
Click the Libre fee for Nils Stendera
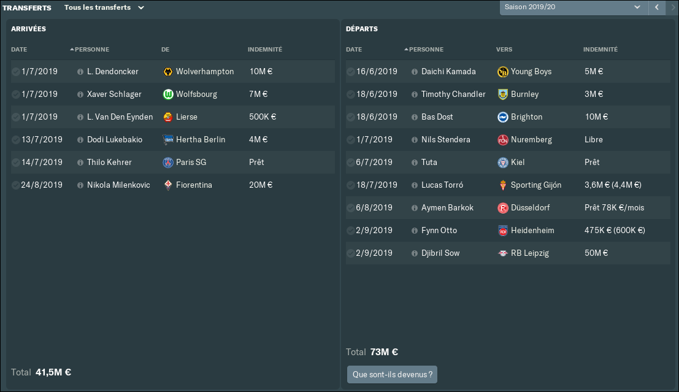click(x=594, y=139)
